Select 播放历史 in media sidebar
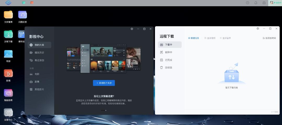Viewport: 282px width, 125px height. coord(39,53)
